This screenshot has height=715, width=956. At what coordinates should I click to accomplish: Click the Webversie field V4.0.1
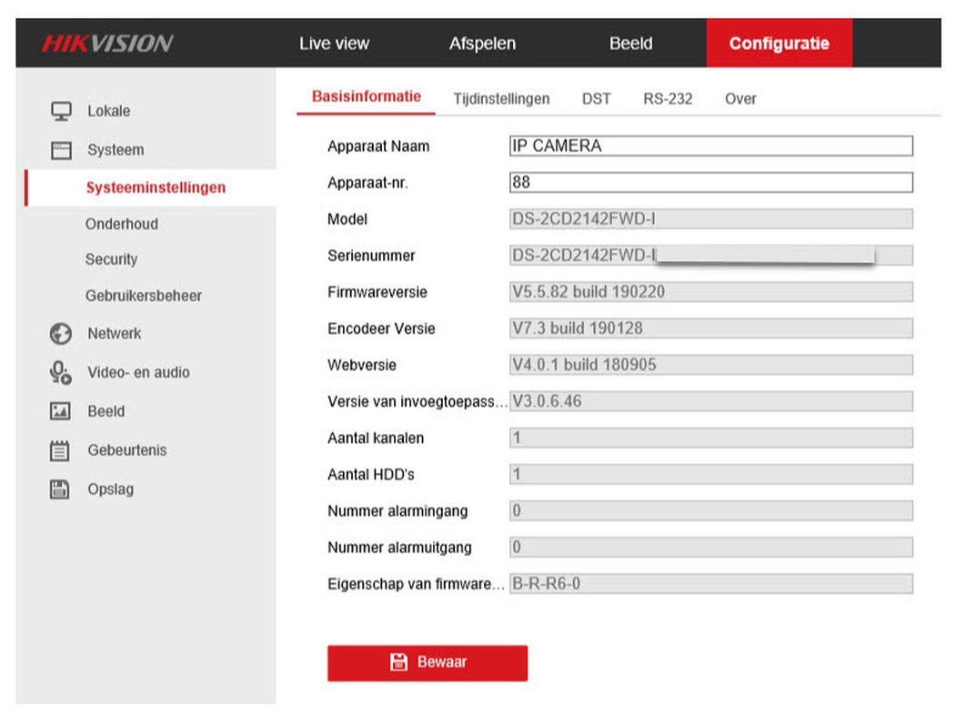[711, 365]
